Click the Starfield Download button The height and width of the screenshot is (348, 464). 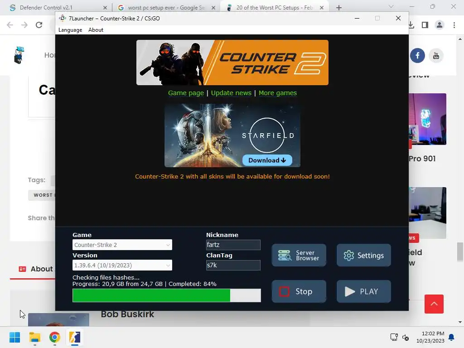tap(267, 160)
